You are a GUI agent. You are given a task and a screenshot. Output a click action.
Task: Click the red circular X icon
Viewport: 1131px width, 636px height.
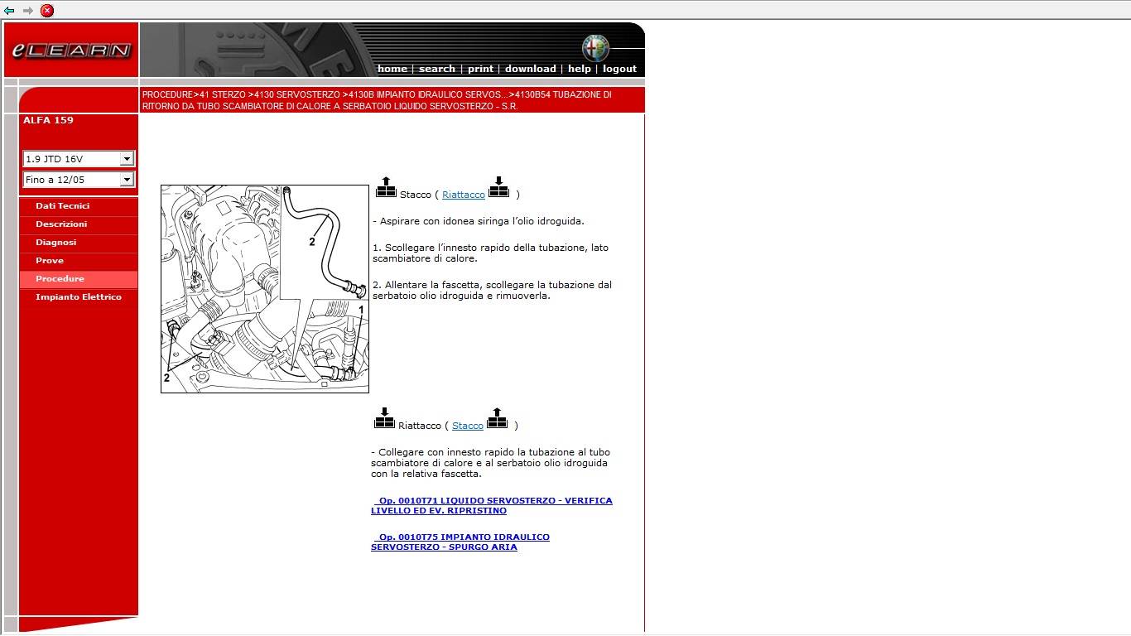pos(47,11)
